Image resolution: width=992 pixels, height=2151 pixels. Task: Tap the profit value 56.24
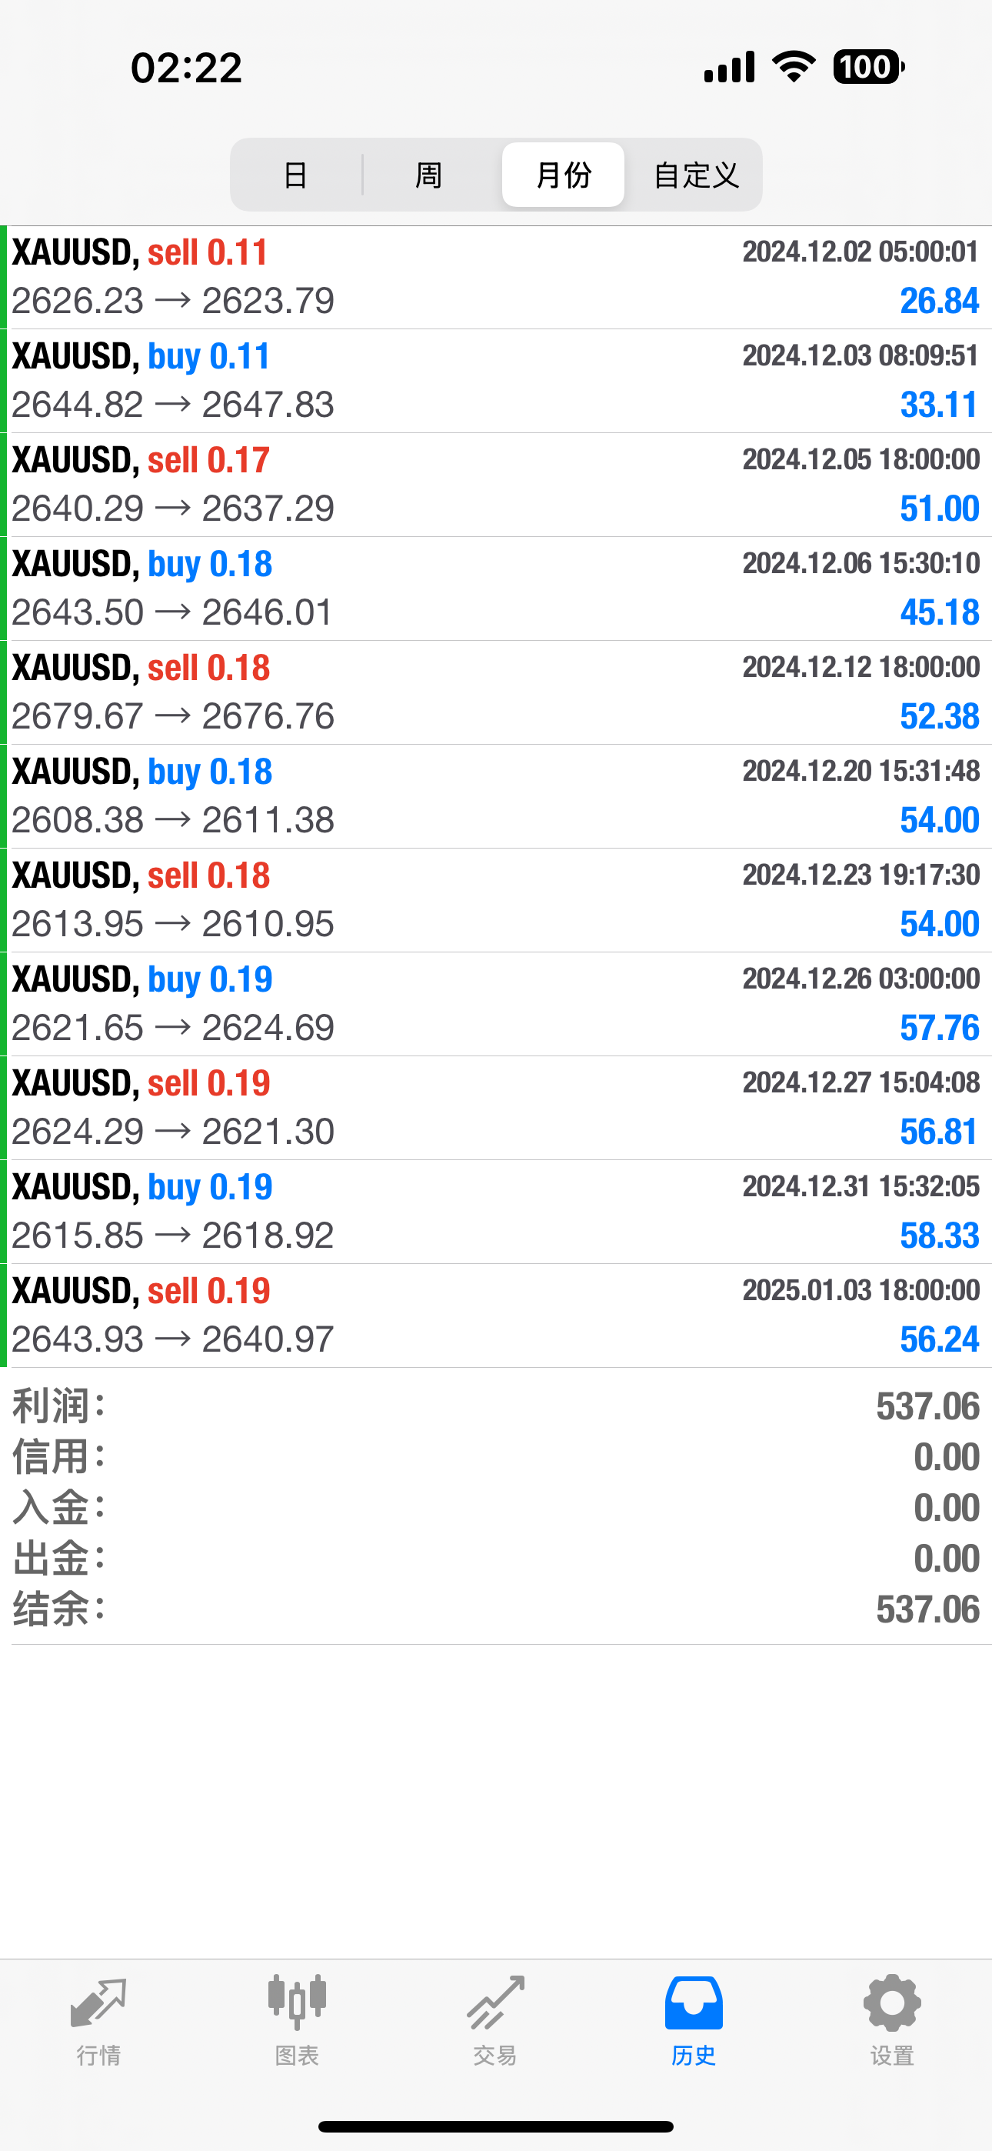point(940,1339)
